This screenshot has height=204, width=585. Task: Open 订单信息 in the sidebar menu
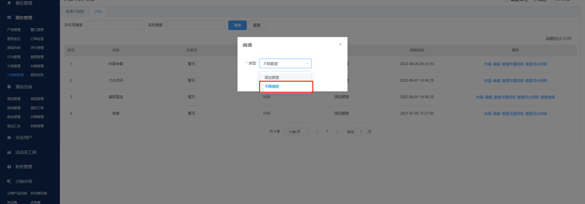(37, 39)
